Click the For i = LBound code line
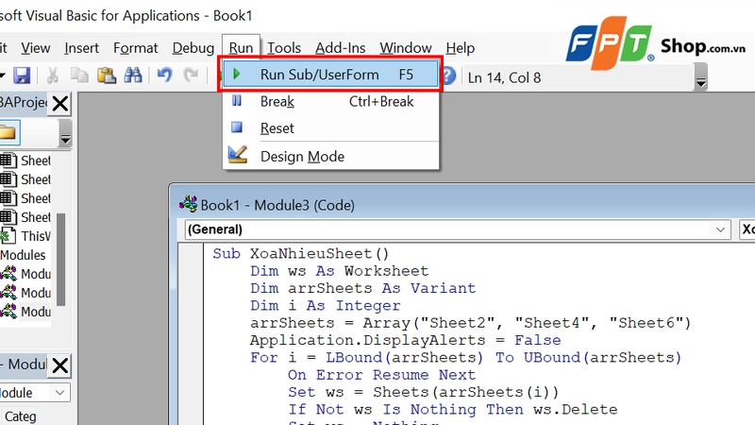755x425 pixels. (465, 358)
